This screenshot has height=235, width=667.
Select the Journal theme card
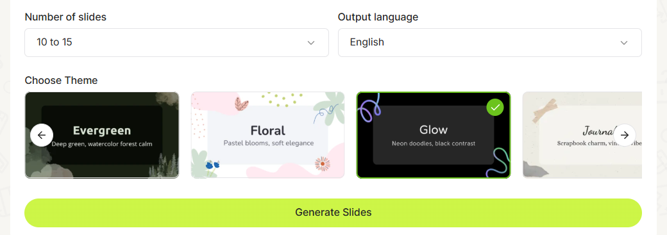click(582, 135)
